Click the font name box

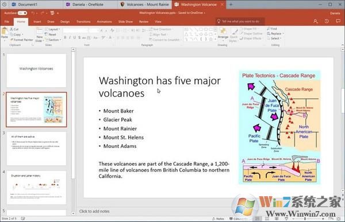coord(75,30)
